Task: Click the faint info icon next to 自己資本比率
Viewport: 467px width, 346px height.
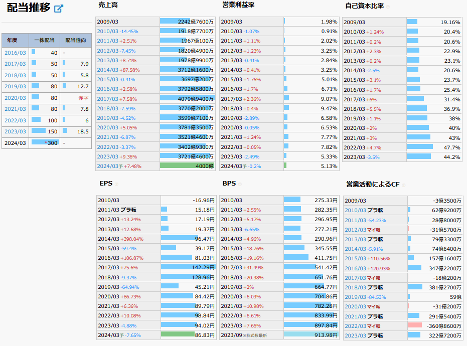Action: (x=388, y=7)
